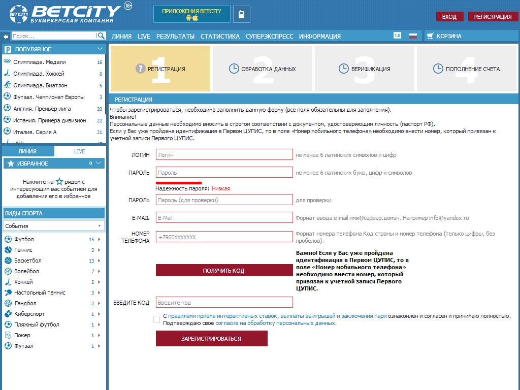The height and width of the screenshot is (390, 520).
Task: Click the left arrow sidebar collapse icon
Action: click(6, 37)
